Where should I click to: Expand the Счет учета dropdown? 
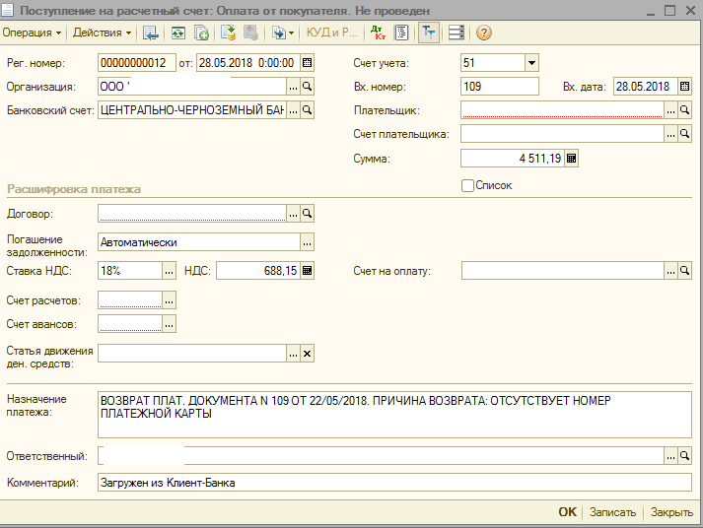pyautogui.click(x=531, y=62)
